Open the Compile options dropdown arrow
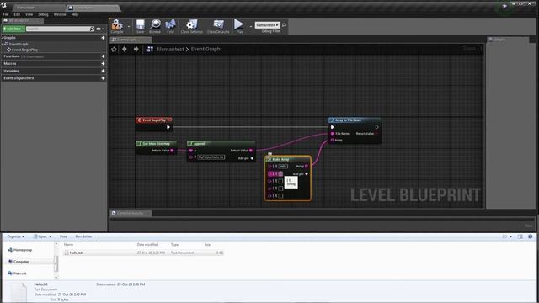The width and height of the screenshot is (539, 303). [x=129, y=26]
